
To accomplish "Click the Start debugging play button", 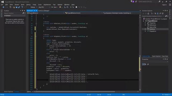I will pos(52,7).
